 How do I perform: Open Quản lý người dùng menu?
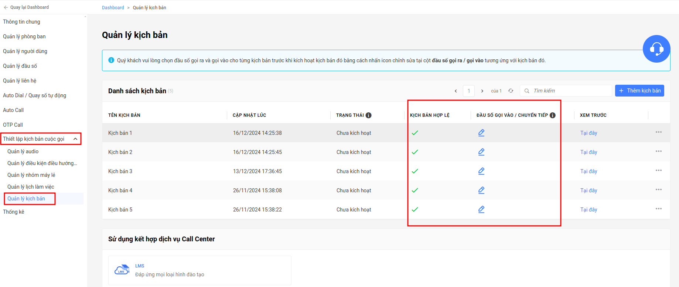point(25,51)
